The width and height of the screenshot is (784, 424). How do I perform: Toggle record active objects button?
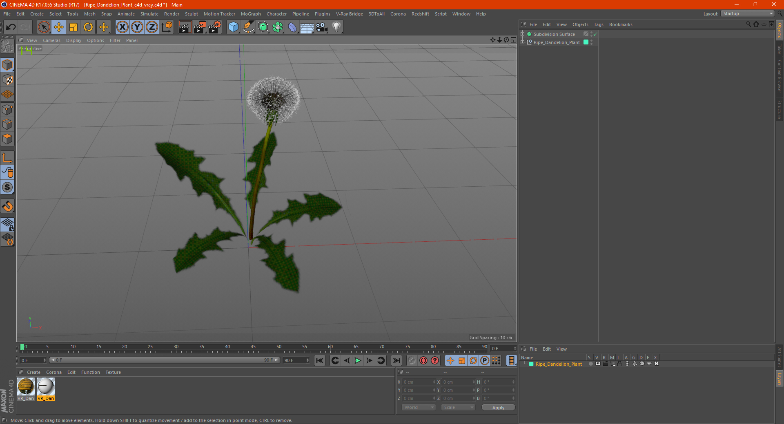pos(412,360)
